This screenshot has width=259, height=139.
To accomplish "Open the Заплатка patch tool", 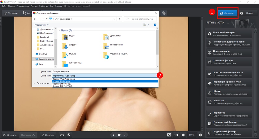I will (229, 102).
